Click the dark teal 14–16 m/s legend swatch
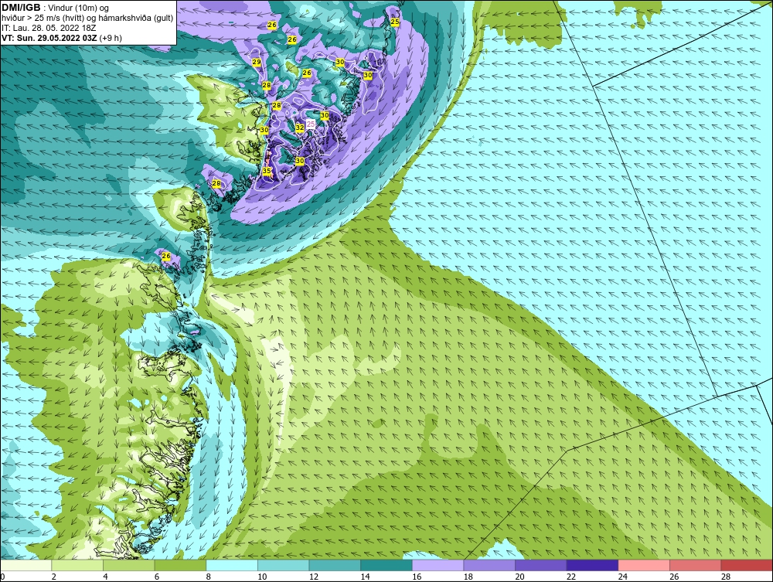Viewport: 773px width, 582px height. pos(386,565)
